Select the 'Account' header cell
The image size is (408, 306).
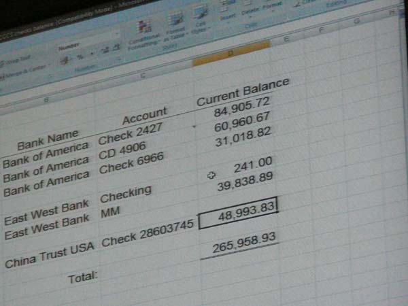click(145, 116)
